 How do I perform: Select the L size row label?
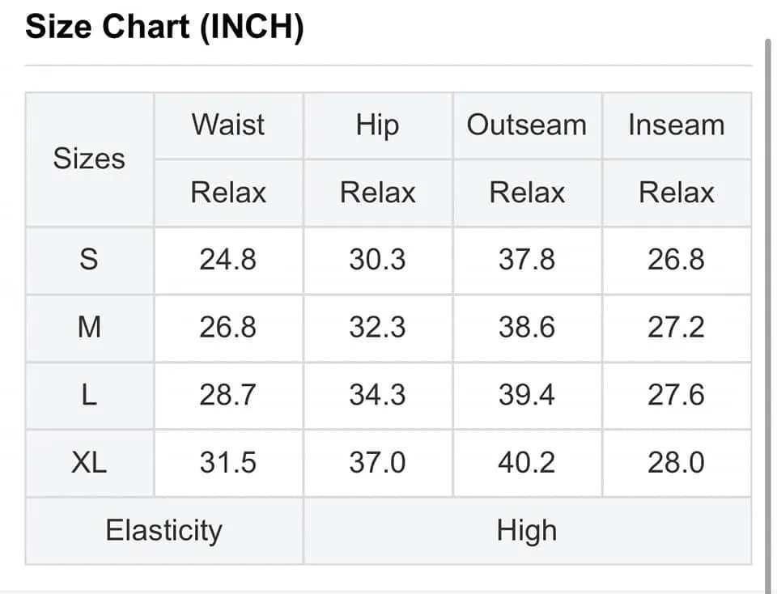tap(89, 396)
